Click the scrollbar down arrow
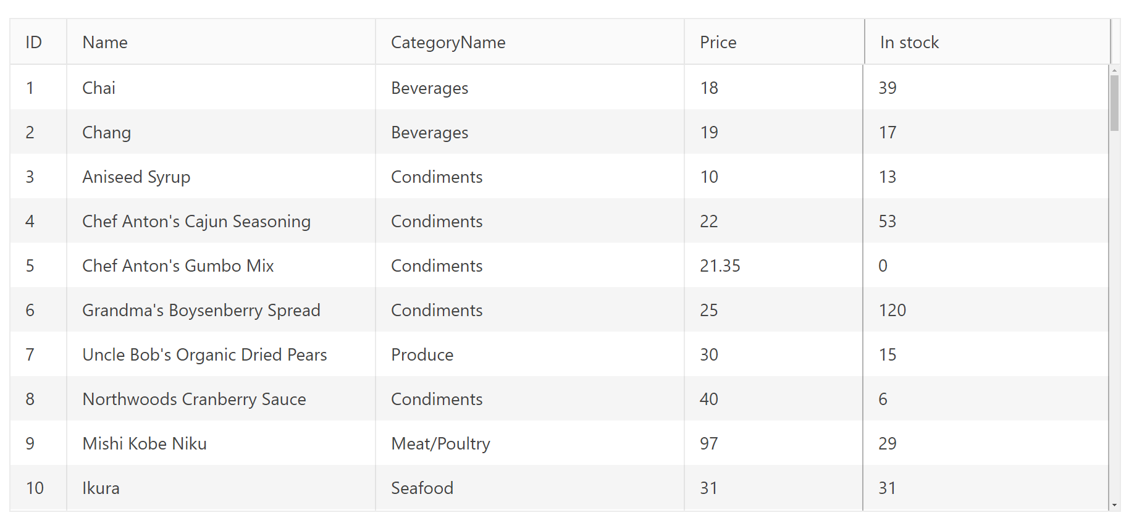1142x531 pixels. point(1114,506)
